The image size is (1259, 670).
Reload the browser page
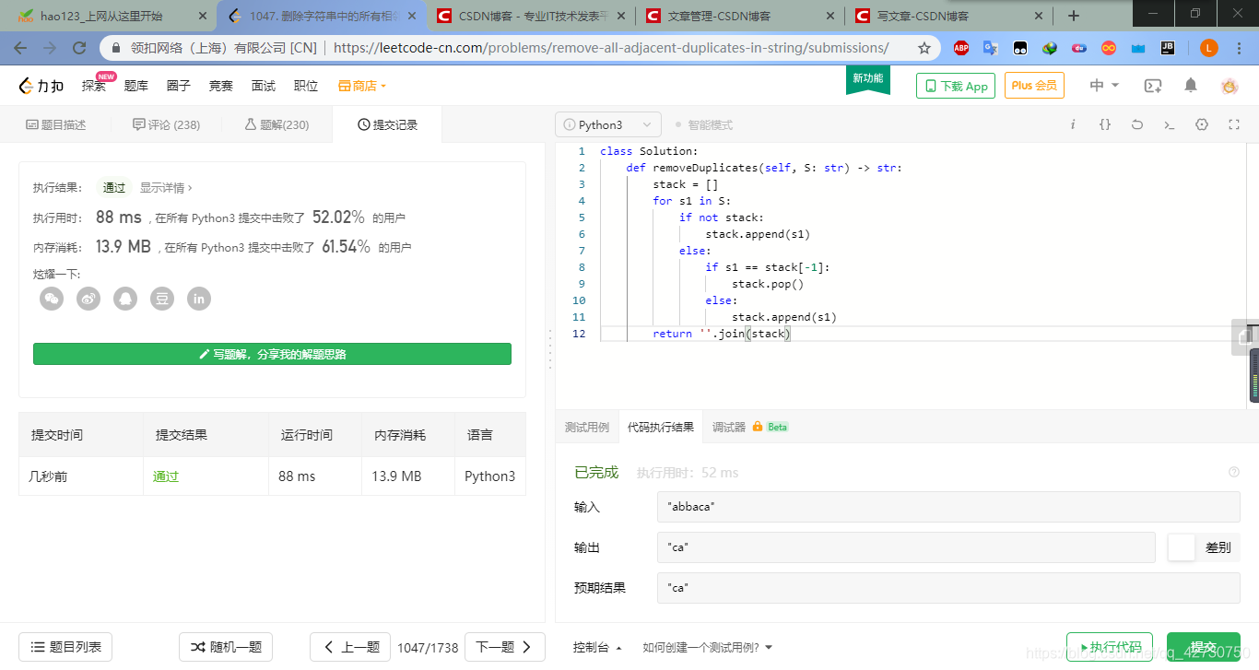[x=79, y=48]
